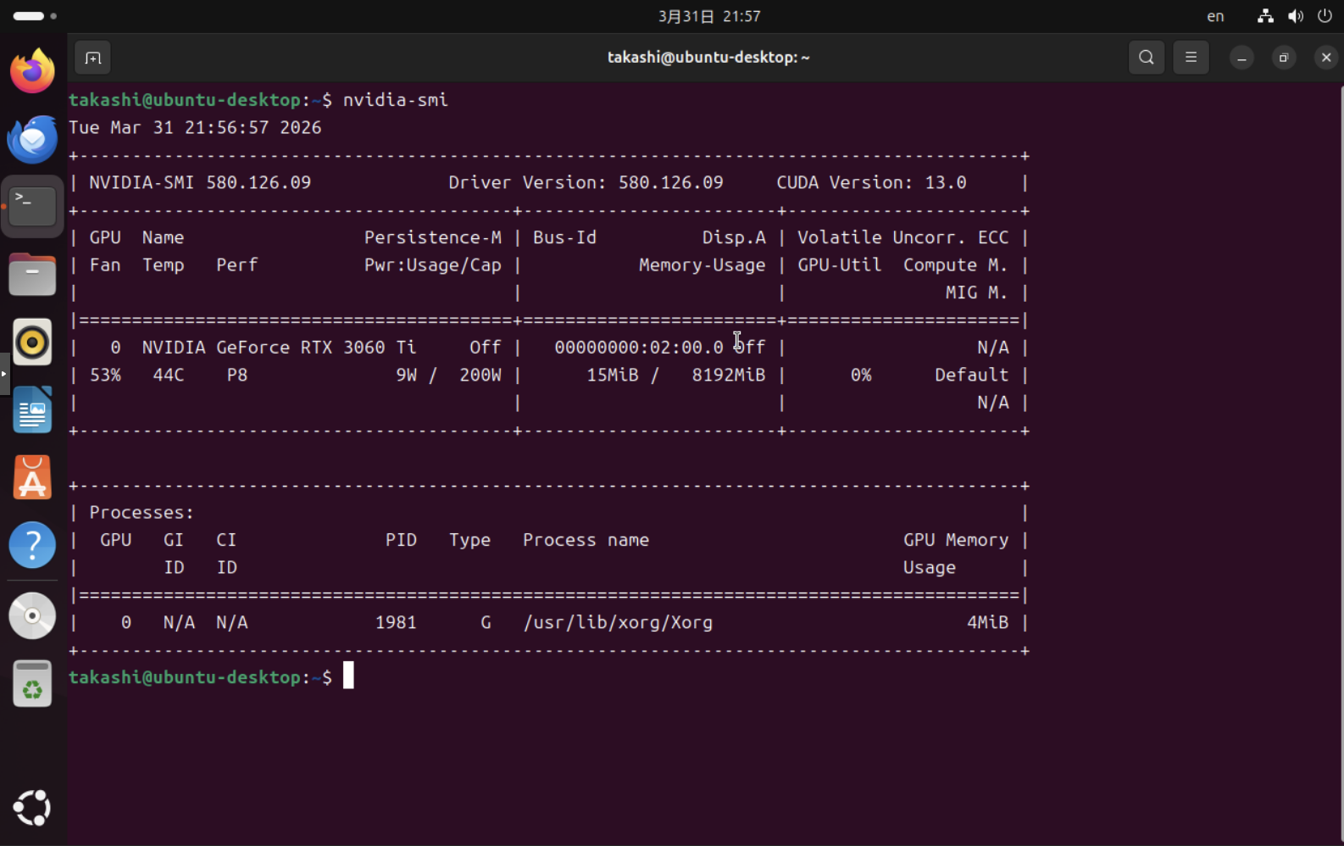Click the terminal scrollbar
1344x846 pixels.
click(1341, 465)
